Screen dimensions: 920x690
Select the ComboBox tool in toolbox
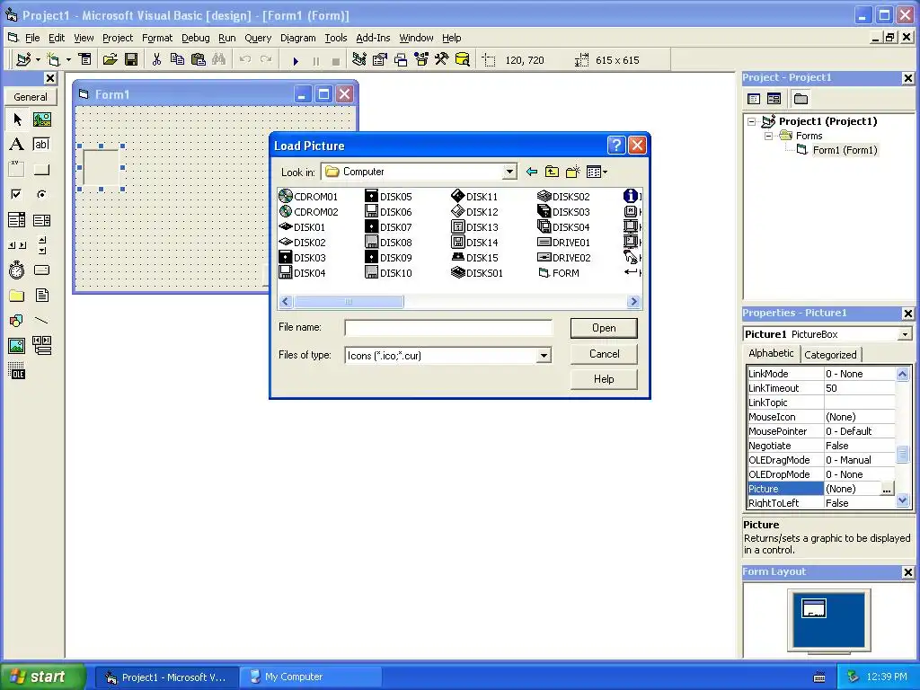17,220
